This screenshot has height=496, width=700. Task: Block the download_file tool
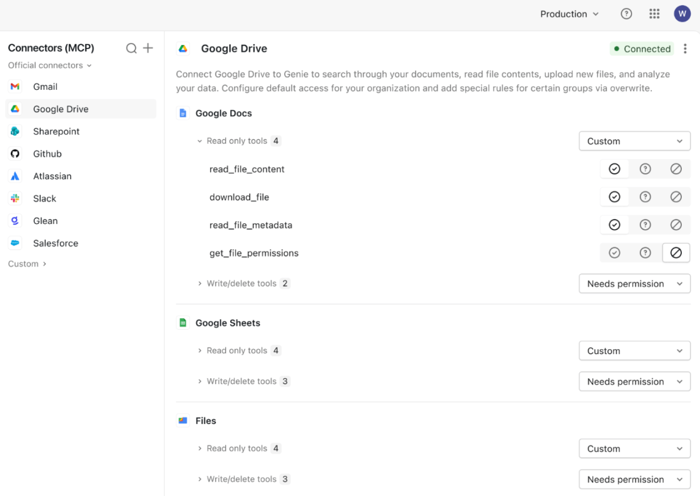[x=676, y=197]
